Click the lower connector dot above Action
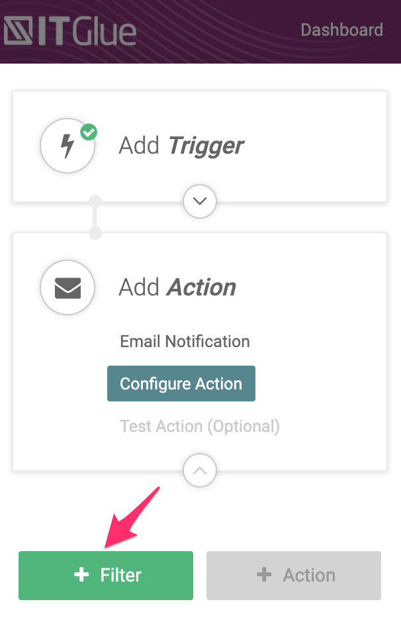This screenshot has width=401, height=620. (x=95, y=232)
